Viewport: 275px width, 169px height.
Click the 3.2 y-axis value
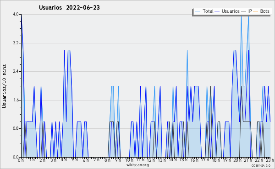16,43
